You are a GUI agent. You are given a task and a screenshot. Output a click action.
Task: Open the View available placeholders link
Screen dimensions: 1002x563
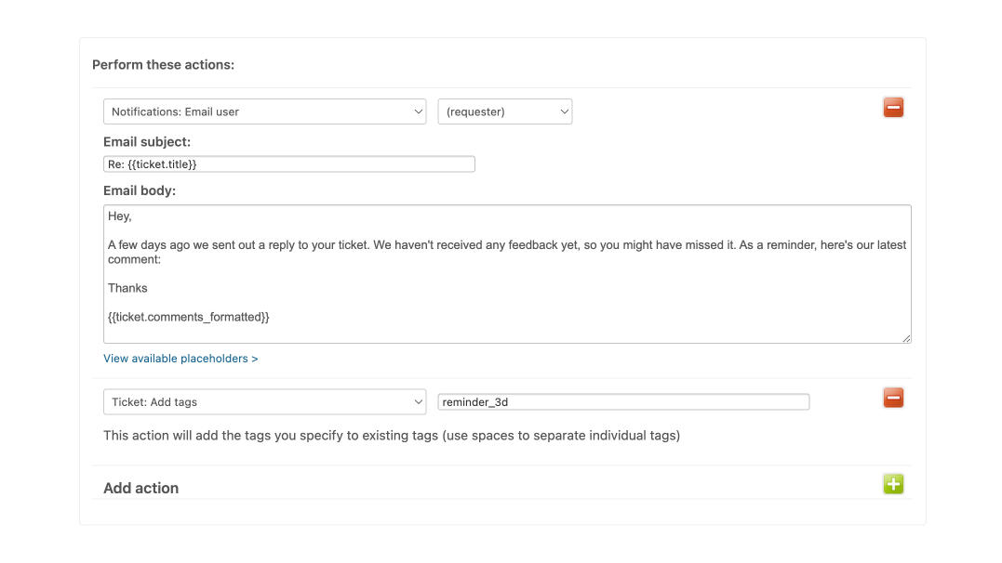point(180,359)
